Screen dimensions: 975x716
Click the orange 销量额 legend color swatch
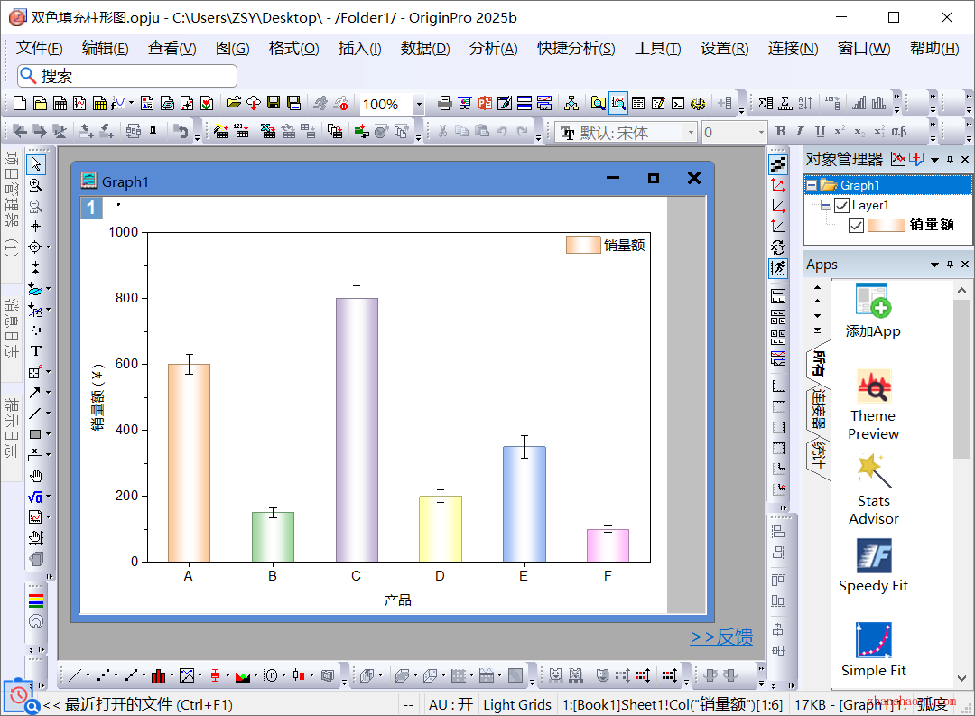582,245
